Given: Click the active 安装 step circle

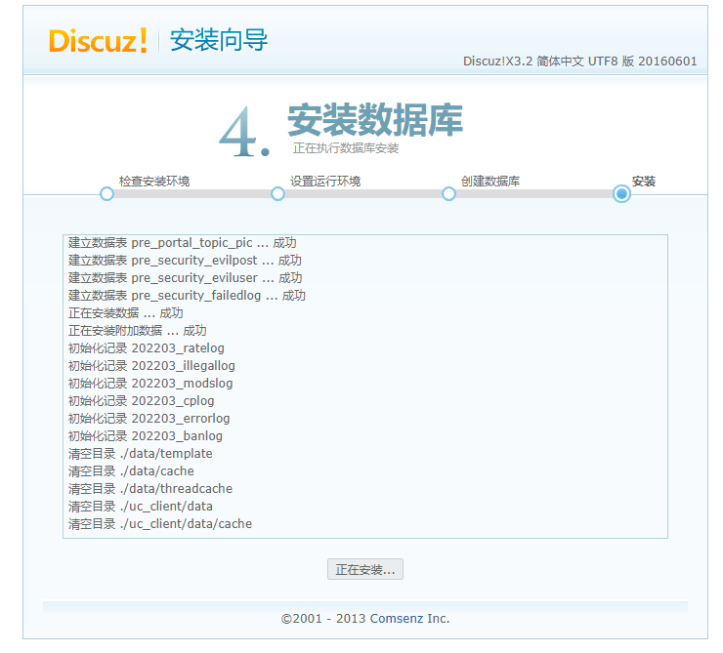Looking at the screenshot, I should [621, 194].
